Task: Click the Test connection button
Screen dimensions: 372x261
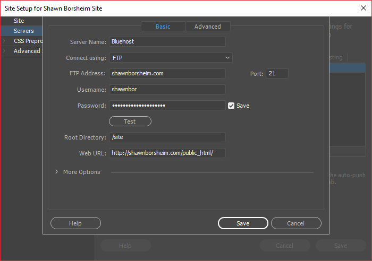Action: [x=130, y=121]
